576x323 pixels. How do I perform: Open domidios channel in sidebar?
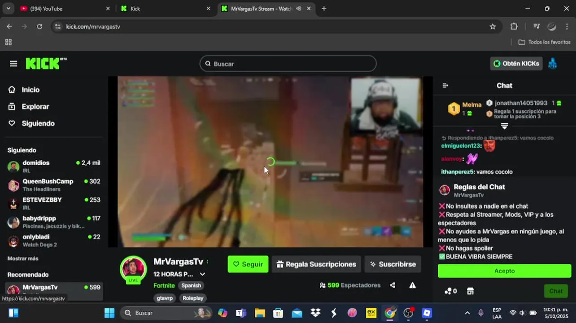[x=54, y=166]
